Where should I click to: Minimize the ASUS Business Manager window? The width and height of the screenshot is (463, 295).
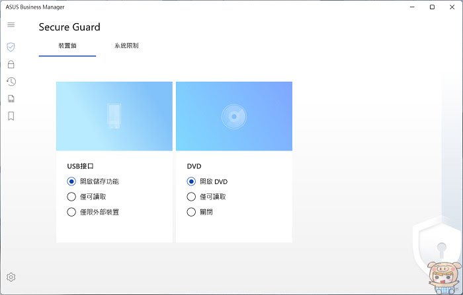click(x=413, y=7)
